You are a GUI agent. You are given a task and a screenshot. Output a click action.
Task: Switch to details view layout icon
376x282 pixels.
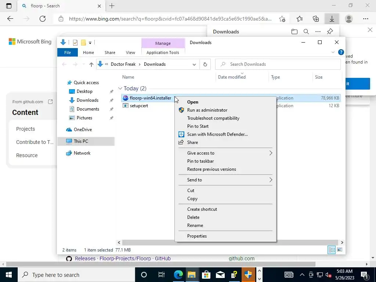click(x=332, y=250)
